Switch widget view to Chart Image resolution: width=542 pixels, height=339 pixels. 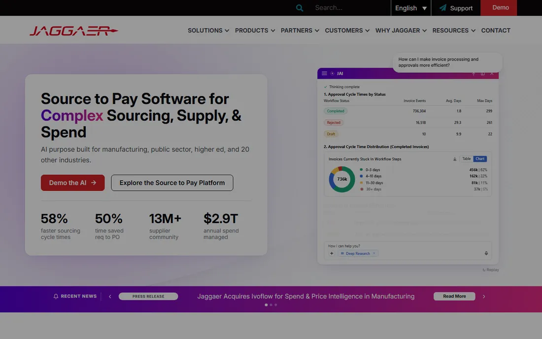point(480,159)
